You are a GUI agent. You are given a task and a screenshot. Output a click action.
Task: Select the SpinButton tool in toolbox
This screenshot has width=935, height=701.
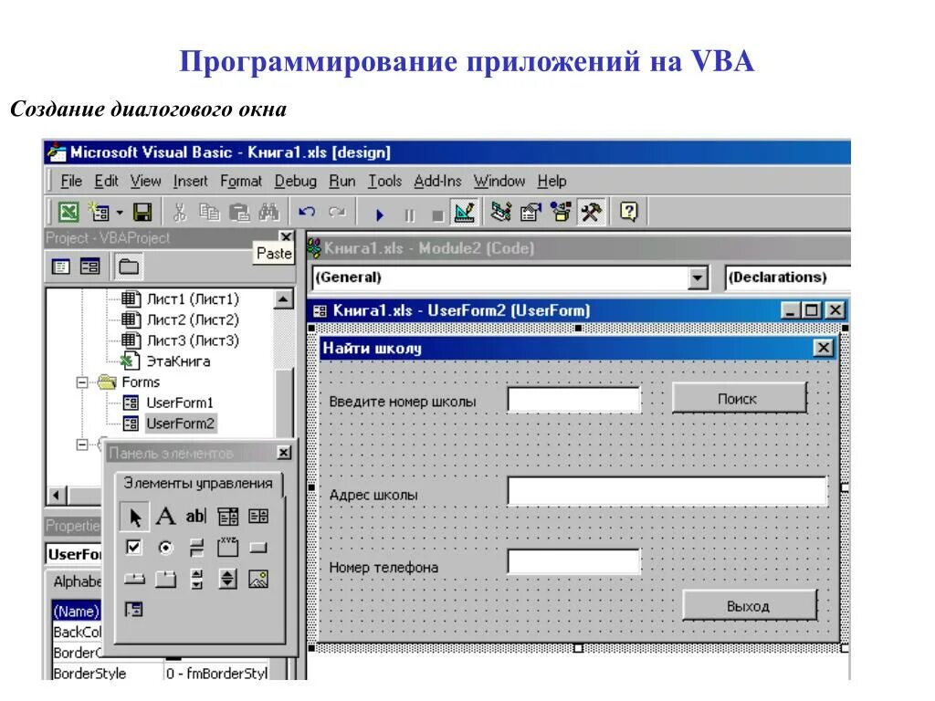click(x=227, y=578)
